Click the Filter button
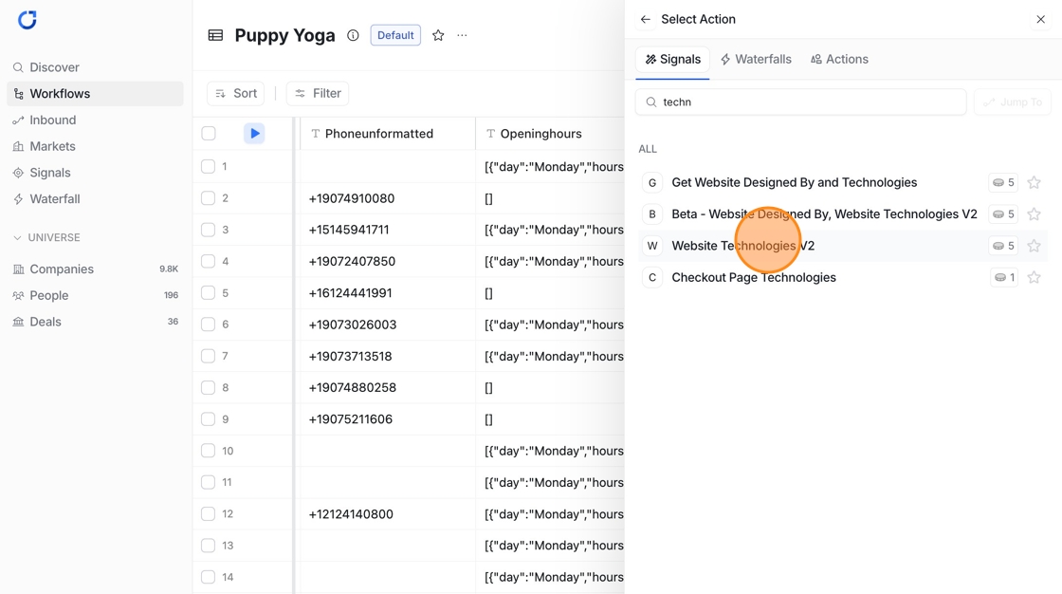Image resolution: width=1062 pixels, height=594 pixels. pyautogui.click(x=318, y=94)
